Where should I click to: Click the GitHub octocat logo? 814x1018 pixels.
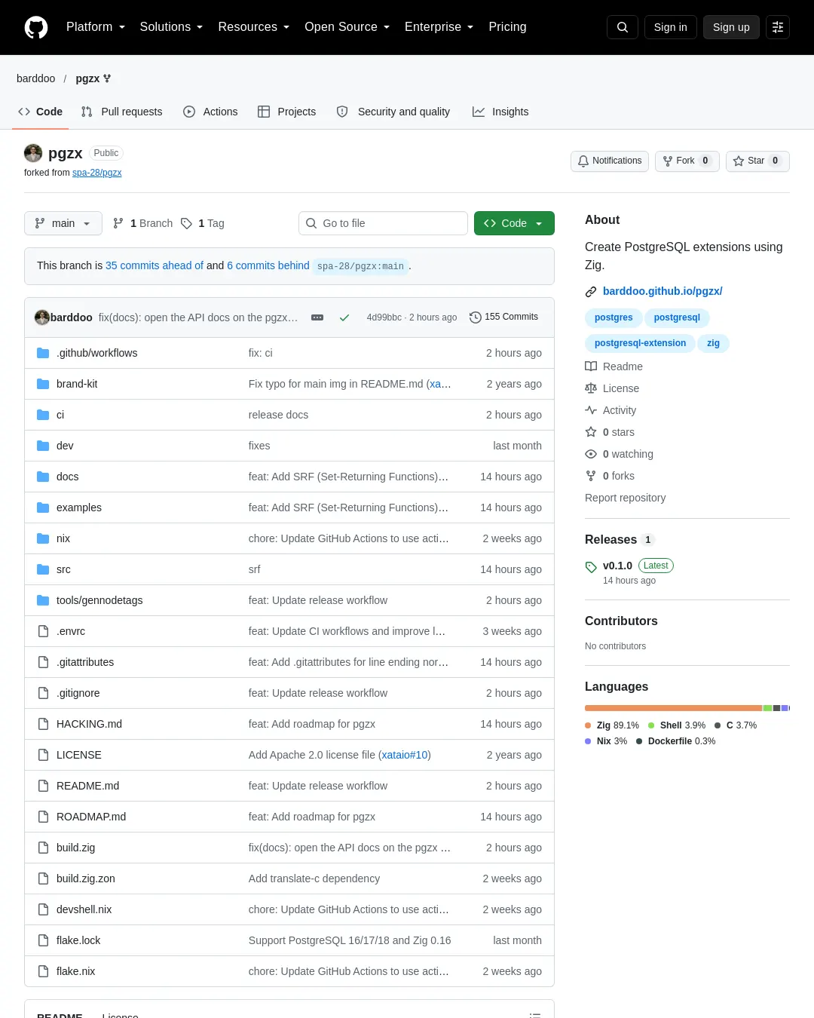tap(36, 27)
